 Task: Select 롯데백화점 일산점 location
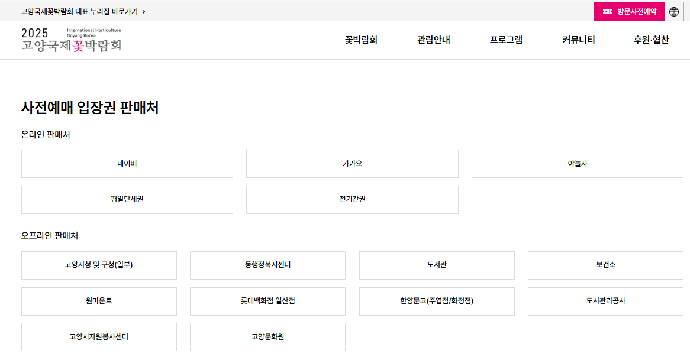click(267, 302)
